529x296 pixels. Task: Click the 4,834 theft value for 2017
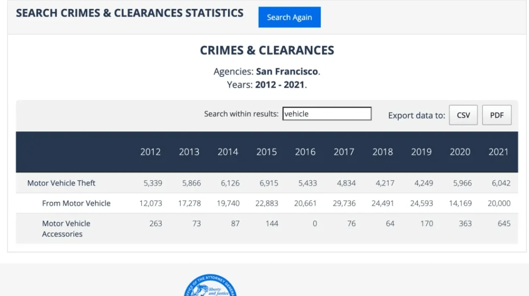point(346,183)
